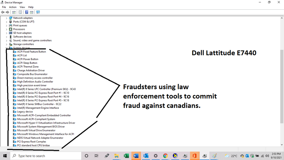Open Properties from the toolbar icon
This screenshot has height=160, width=284.
tap(20, 12)
